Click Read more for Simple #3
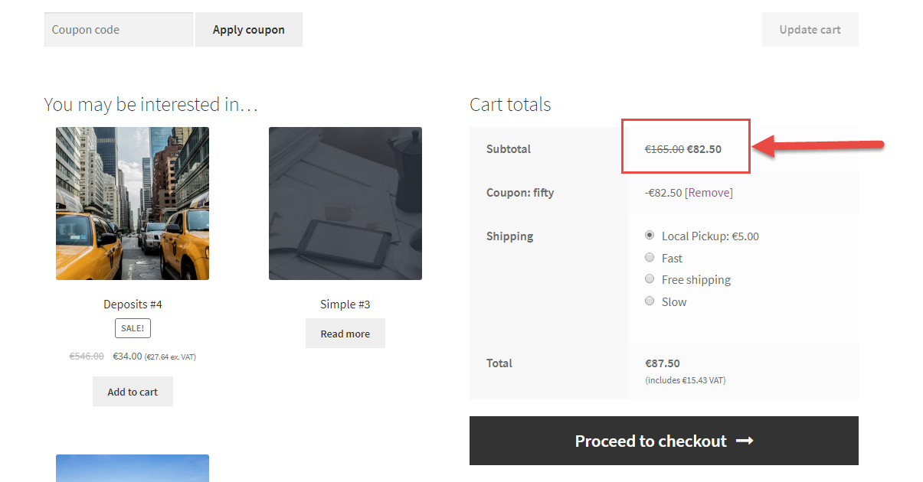This screenshot has height=482, width=923. click(345, 334)
